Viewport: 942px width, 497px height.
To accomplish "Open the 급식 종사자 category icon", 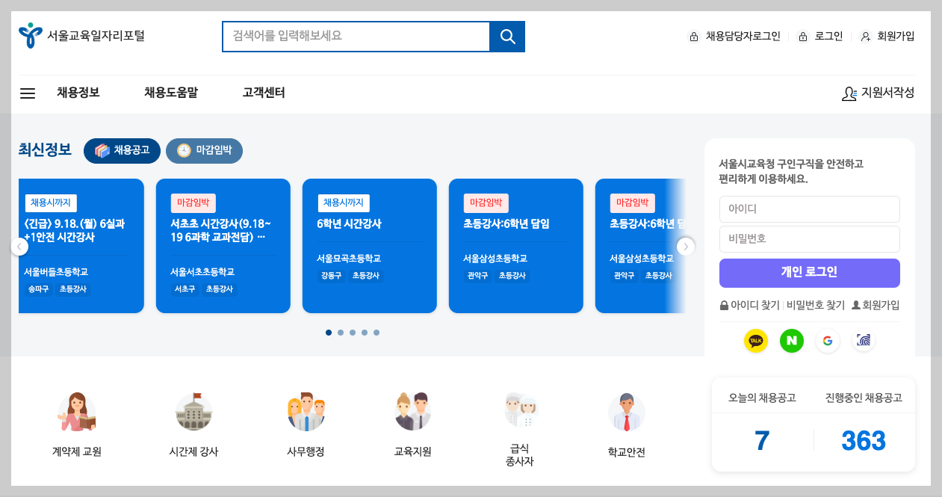I will coord(518,410).
